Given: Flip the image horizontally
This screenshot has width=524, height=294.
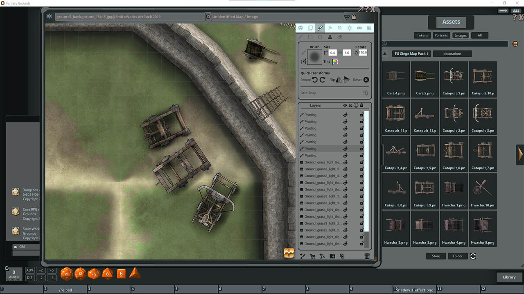Looking at the screenshot, I should [x=339, y=80].
